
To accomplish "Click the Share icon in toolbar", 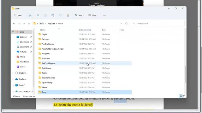I will pos(60,15).
